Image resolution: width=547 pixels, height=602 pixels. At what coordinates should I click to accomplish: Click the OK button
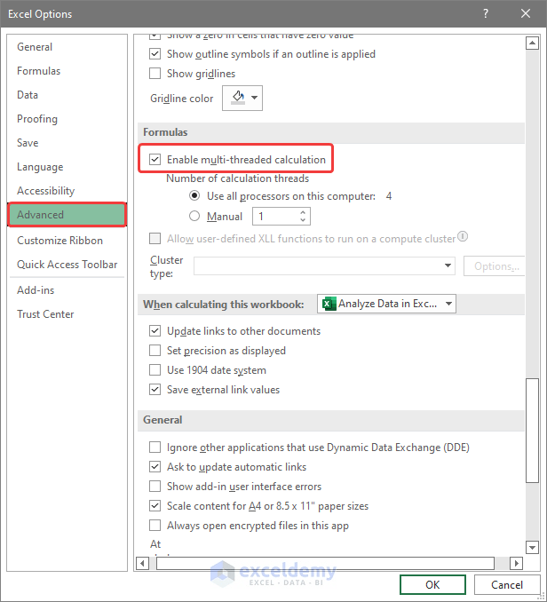432,585
